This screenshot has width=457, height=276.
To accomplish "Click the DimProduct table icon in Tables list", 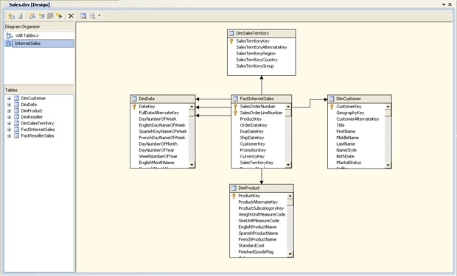I will click(17, 111).
